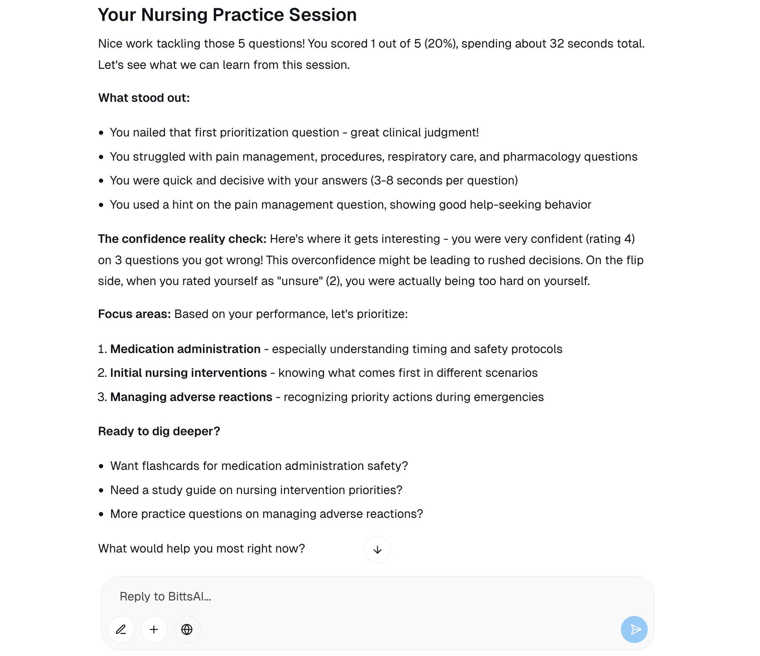Select the paper plane icon to submit

click(634, 629)
